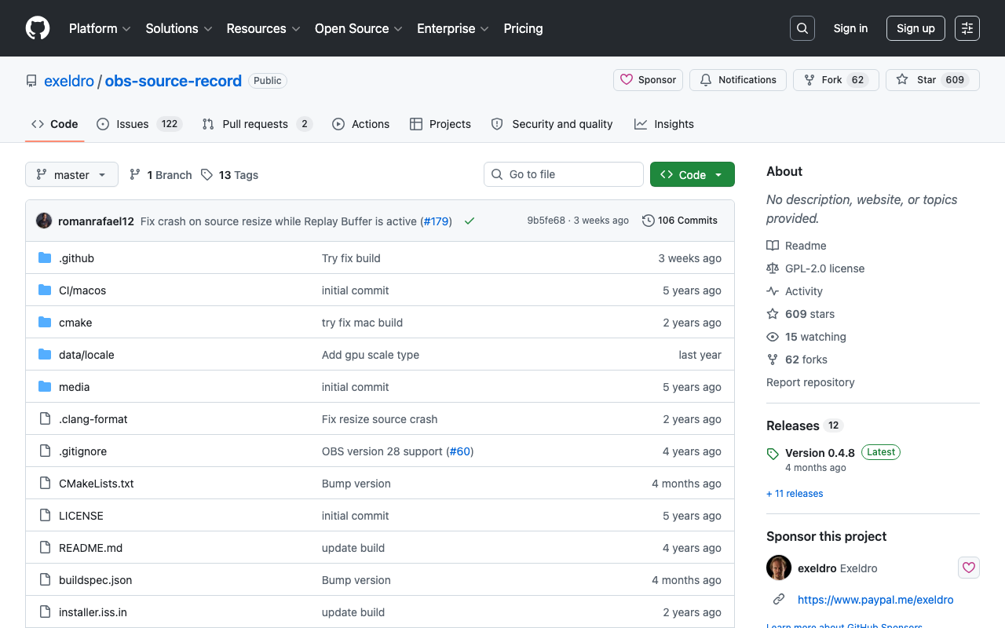Open the + 11 releases link
Image resolution: width=1005 pixels, height=628 pixels.
click(x=795, y=494)
